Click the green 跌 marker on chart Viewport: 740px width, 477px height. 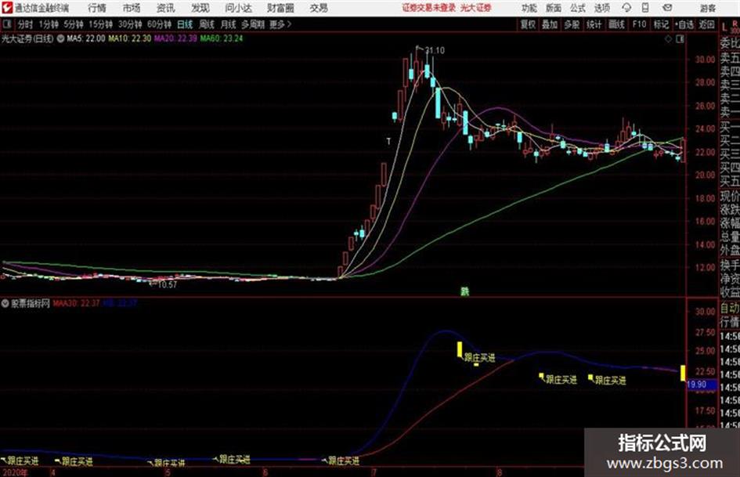(x=465, y=291)
